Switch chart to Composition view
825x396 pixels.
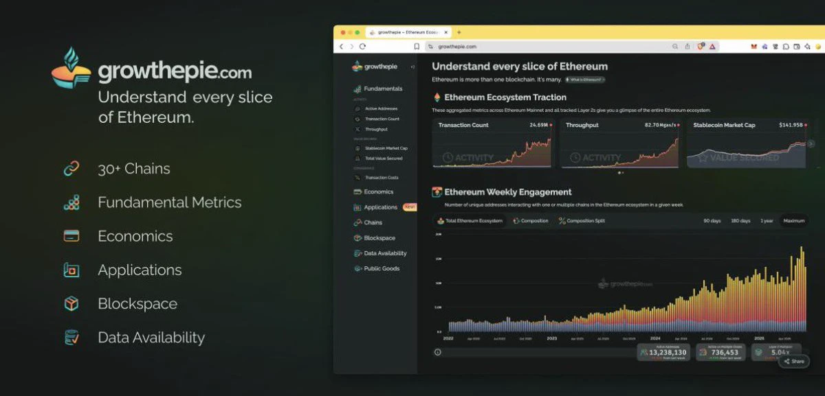pyautogui.click(x=531, y=221)
